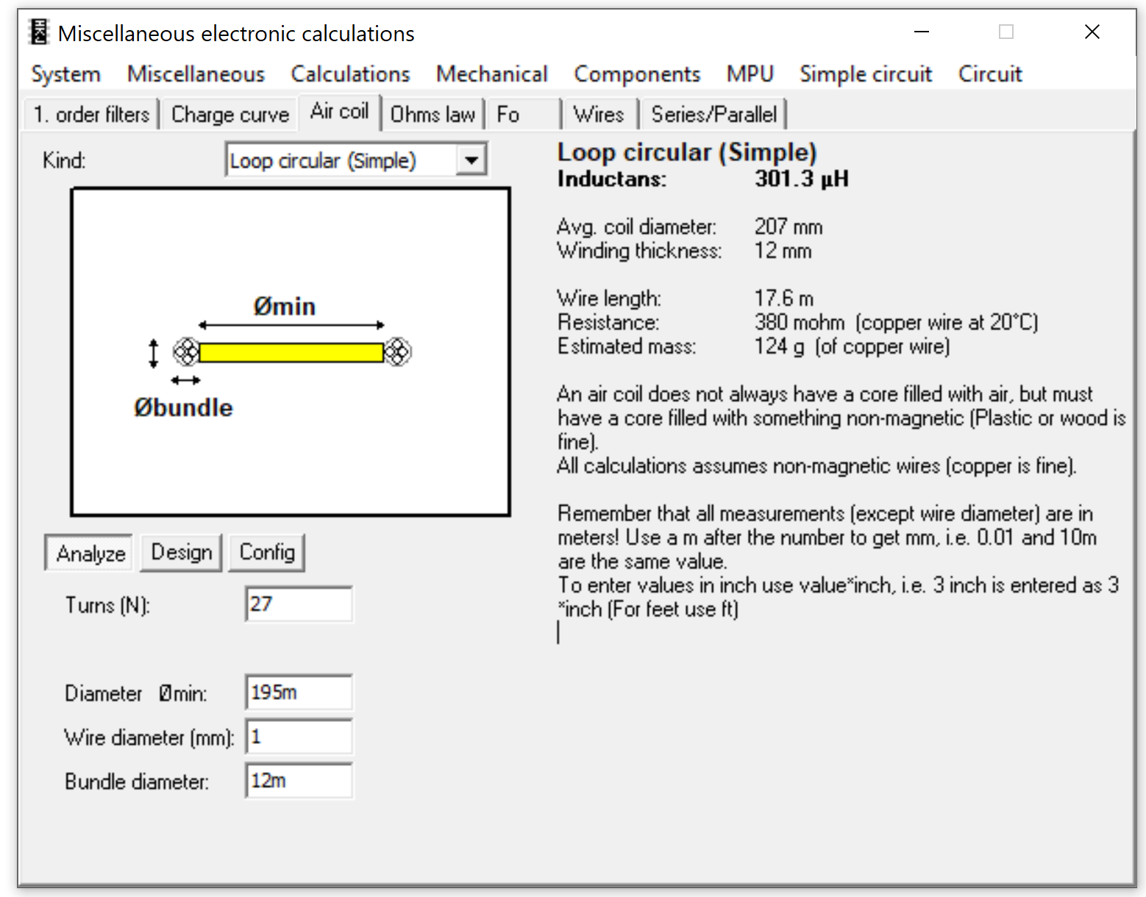This screenshot has width=1146, height=897.
Task: Switch to the 1. order filters tab
Action: pos(91,115)
